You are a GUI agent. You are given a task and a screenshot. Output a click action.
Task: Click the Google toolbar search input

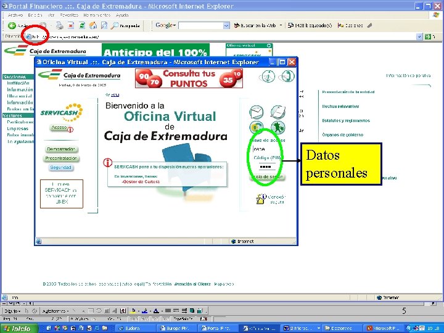(201, 26)
